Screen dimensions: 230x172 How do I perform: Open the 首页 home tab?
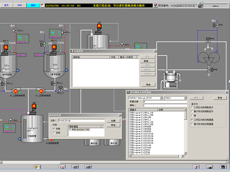(x=10, y=6)
